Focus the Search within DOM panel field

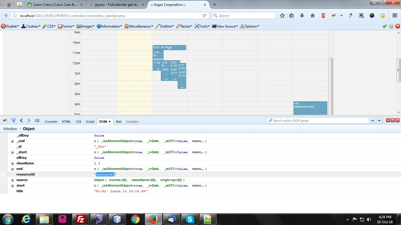pyautogui.click(x=318, y=120)
